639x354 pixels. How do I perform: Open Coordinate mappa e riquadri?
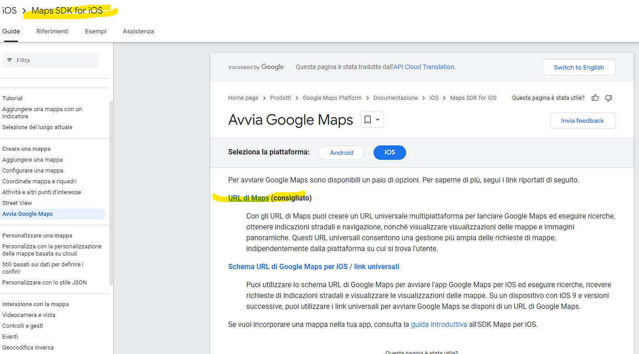39,182
